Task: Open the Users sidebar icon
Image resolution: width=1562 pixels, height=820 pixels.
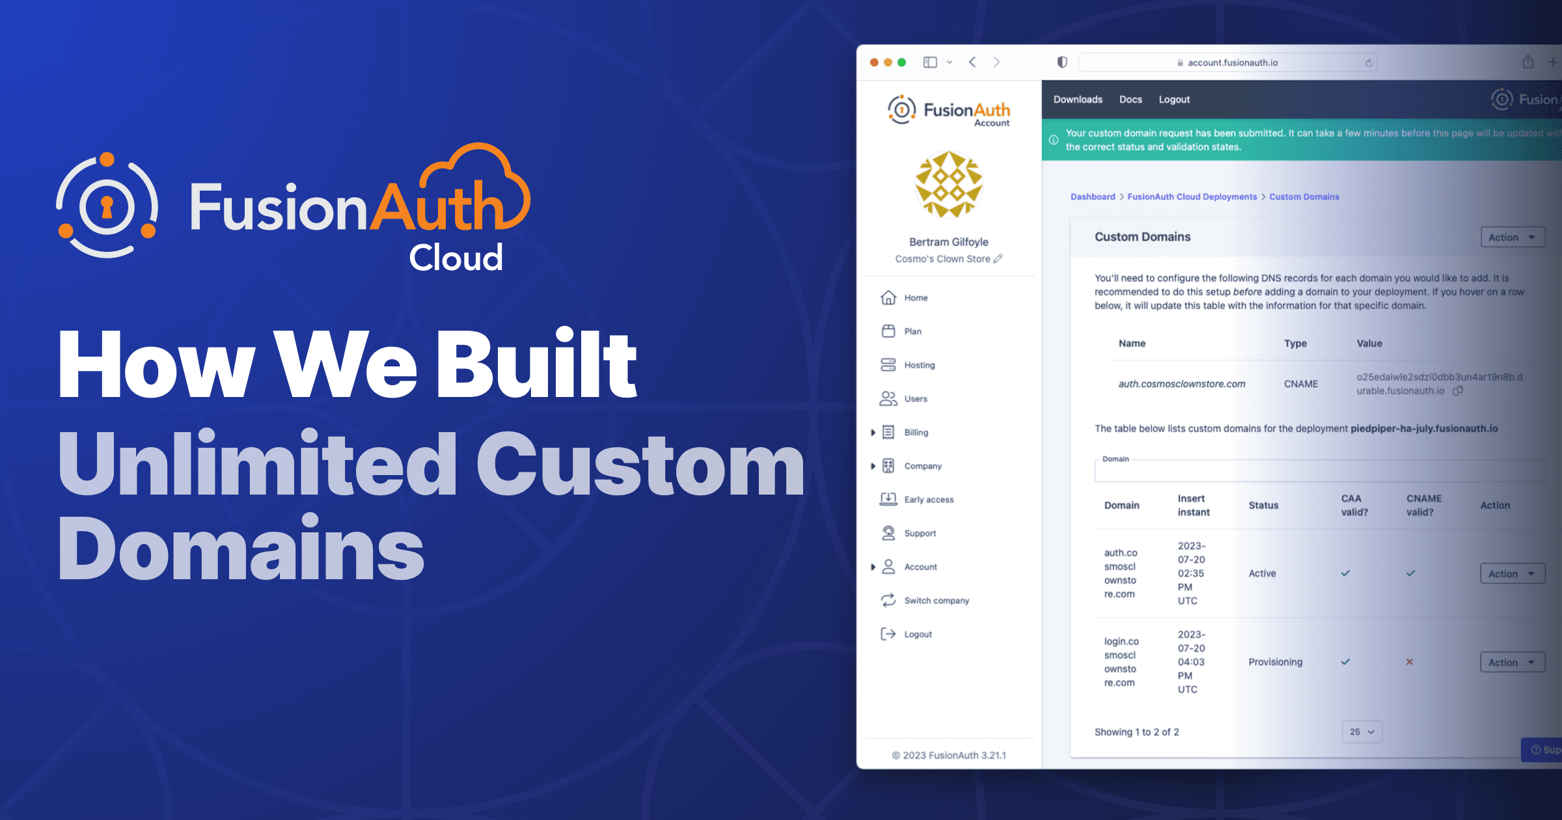Action: 888,398
